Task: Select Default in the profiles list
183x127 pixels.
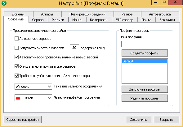Action: point(145,61)
